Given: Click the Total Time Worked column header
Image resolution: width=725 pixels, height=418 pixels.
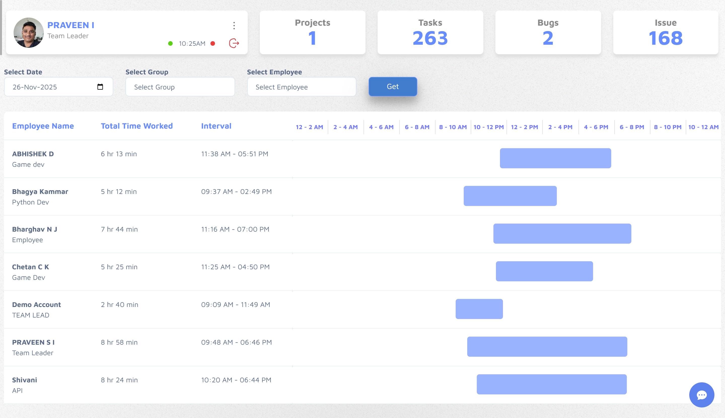Looking at the screenshot, I should pyautogui.click(x=137, y=126).
